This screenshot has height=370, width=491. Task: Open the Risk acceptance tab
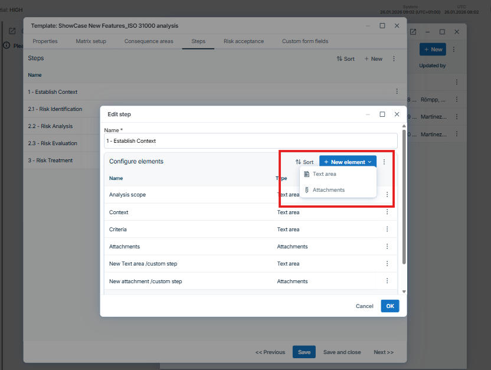click(244, 41)
